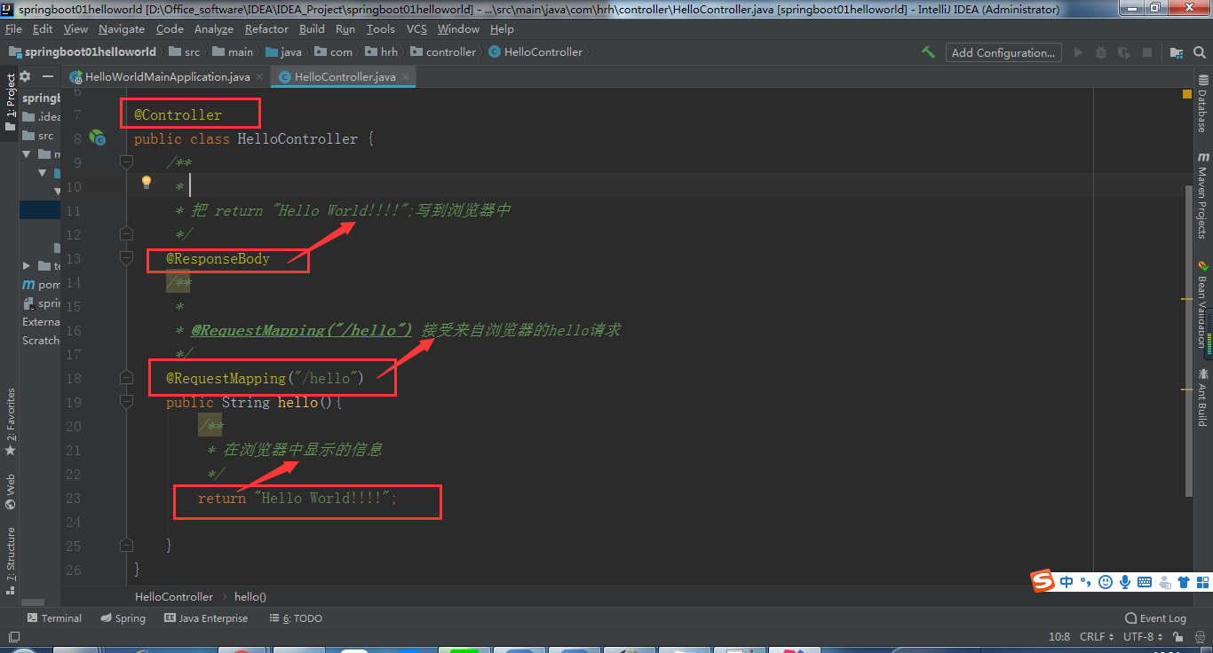Open the File menu
The image size is (1213, 653).
tap(13, 29)
